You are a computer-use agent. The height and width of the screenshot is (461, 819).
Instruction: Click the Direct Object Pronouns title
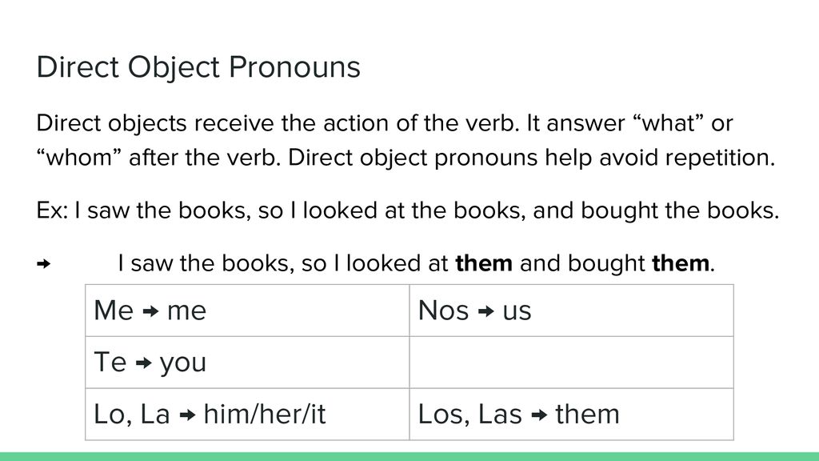coord(198,68)
